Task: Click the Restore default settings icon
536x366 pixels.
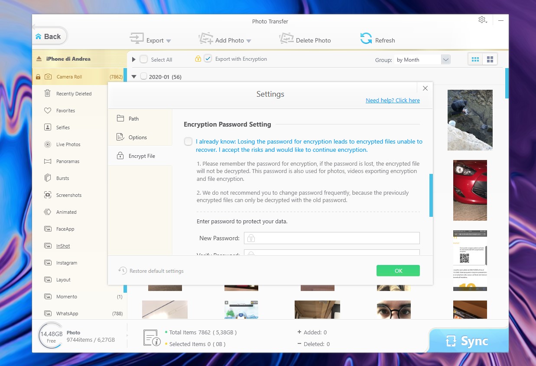Action: click(123, 271)
